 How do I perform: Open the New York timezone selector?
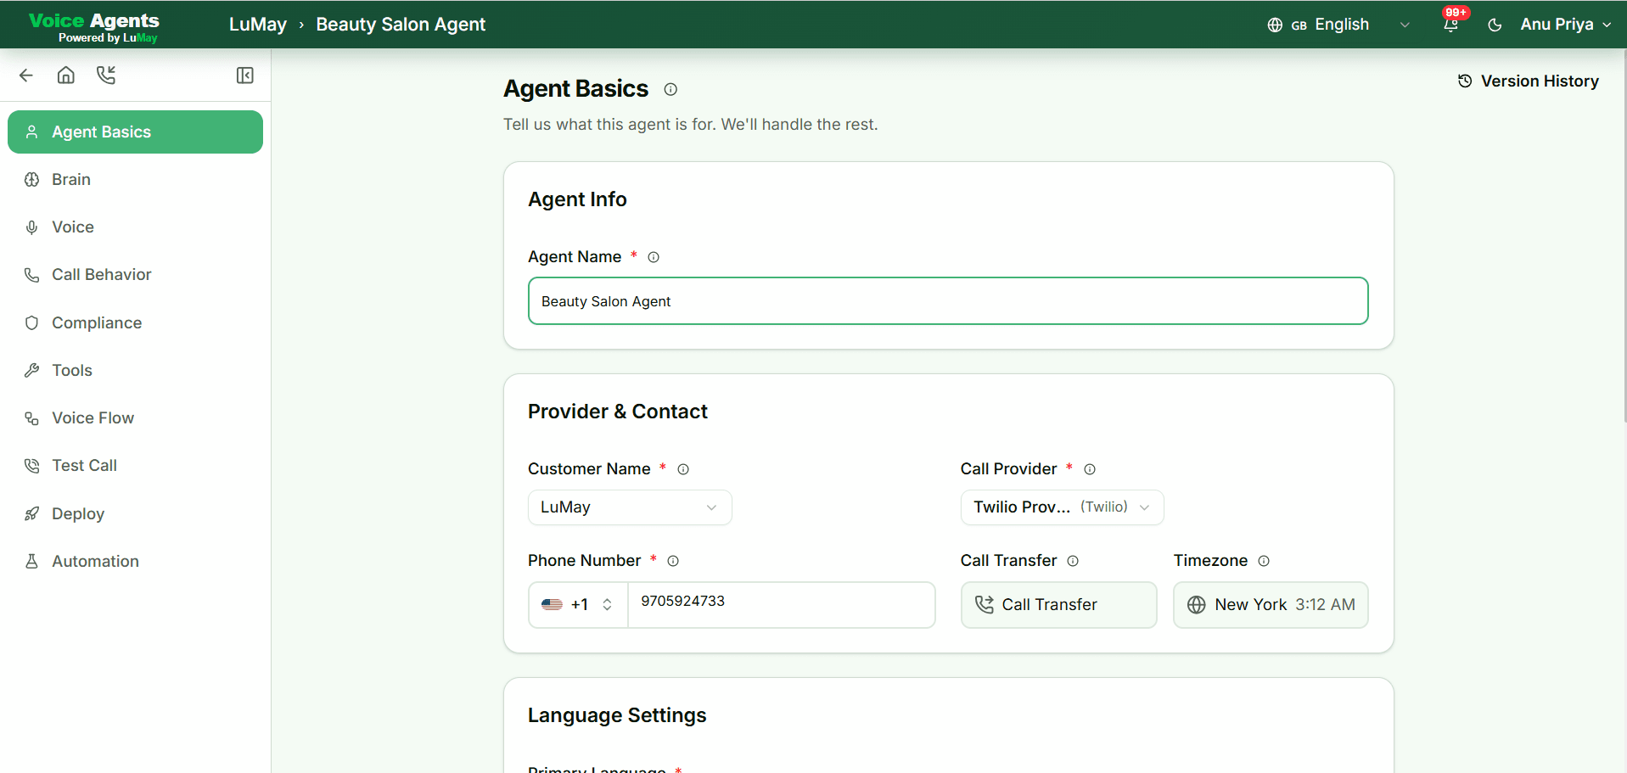(1271, 605)
